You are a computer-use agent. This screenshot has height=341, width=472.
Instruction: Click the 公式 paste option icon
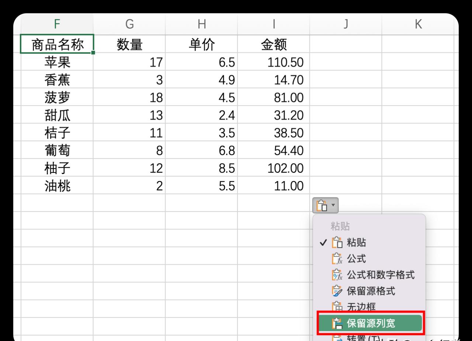tap(337, 259)
